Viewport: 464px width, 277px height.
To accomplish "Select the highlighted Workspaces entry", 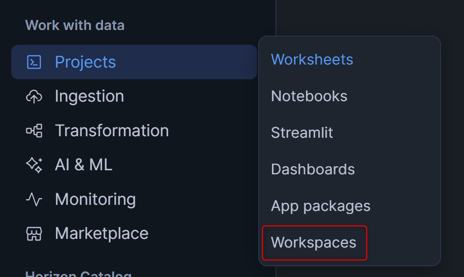I will click(314, 242).
